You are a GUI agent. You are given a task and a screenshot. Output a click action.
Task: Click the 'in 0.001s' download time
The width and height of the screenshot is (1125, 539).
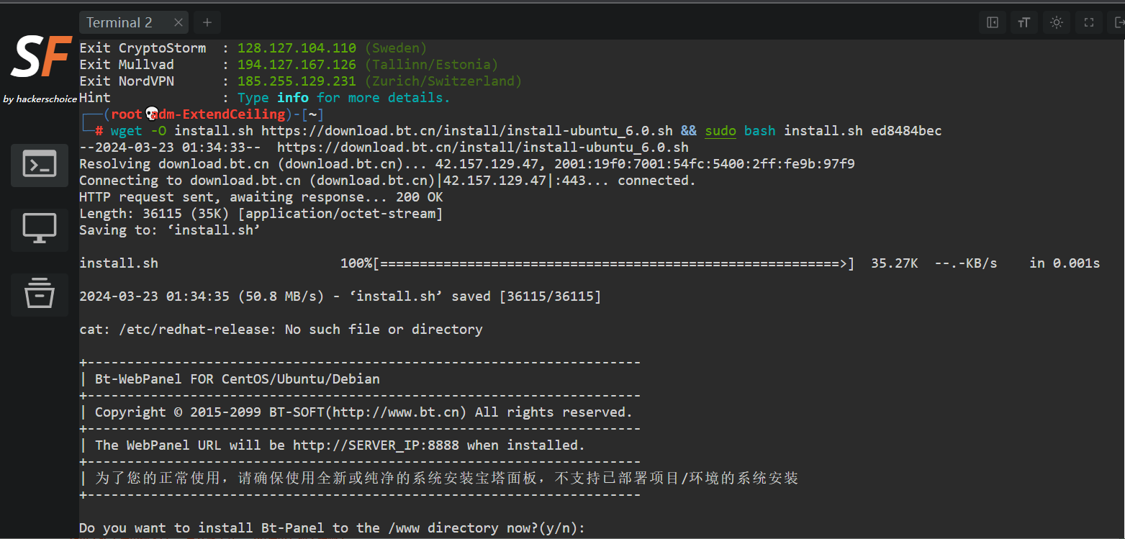coord(1065,263)
